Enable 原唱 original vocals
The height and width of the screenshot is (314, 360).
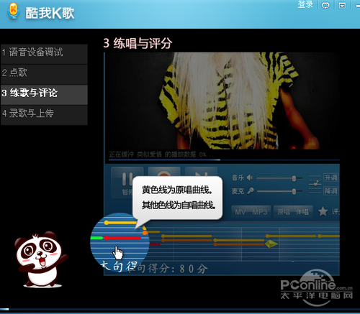284,212
